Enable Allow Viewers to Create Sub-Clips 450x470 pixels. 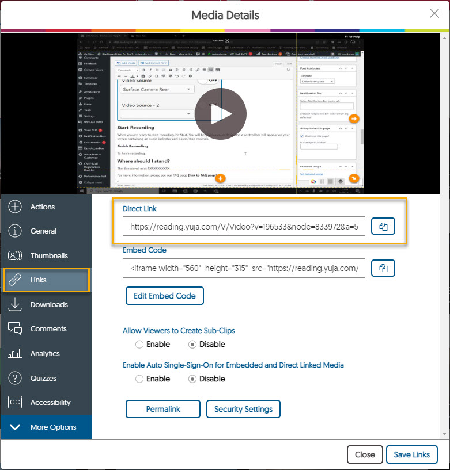(139, 345)
